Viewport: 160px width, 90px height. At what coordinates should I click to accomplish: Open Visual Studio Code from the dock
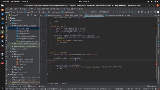click(x=2, y=23)
